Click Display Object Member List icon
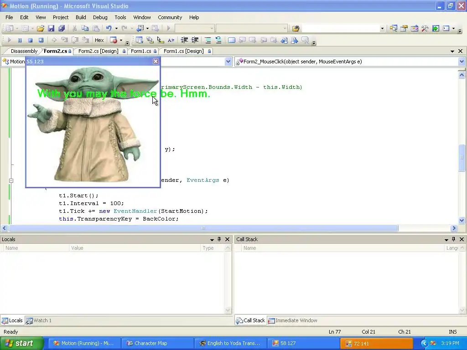The height and width of the screenshot is (350, 467). click(139, 40)
